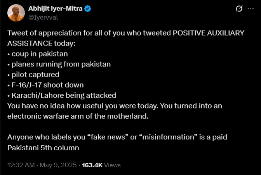
Task: Click the display name Abhijit Iyer-Mitra
Action: pos(55,8)
